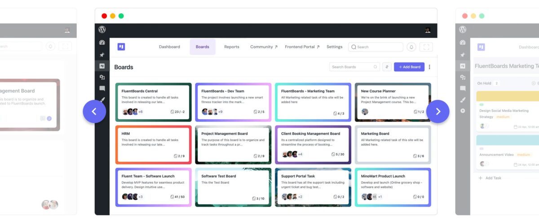Click the Appearance brush icon in center sidebar
Image resolution: width=539 pixels, height=224 pixels.
(x=102, y=100)
